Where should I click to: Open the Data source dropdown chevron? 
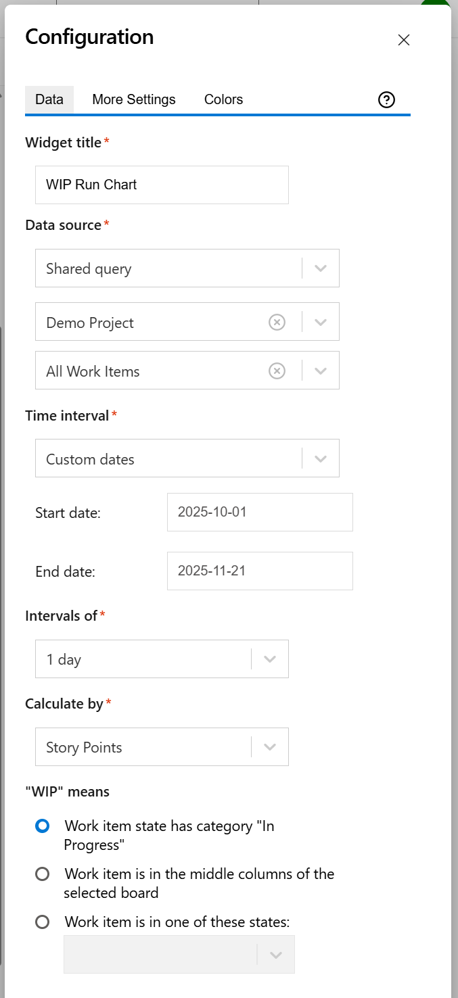point(321,268)
